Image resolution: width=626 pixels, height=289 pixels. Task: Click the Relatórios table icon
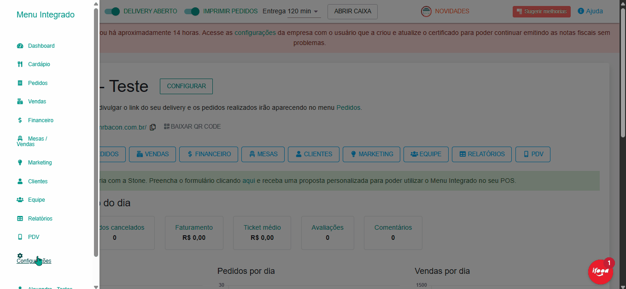click(20, 218)
